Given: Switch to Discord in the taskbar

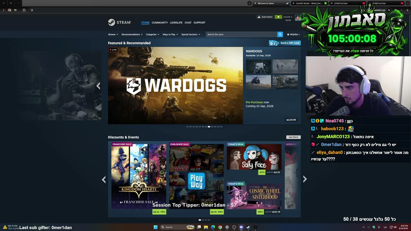Looking at the screenshot, I should pos(241,227).
